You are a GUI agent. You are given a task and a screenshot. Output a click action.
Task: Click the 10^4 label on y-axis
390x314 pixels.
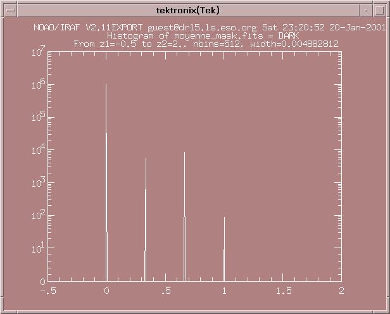point(37,151)
